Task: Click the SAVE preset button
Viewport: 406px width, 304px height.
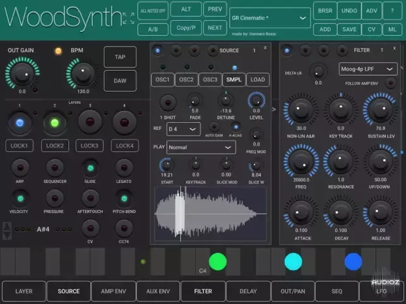Action: (x=349, y=30)
